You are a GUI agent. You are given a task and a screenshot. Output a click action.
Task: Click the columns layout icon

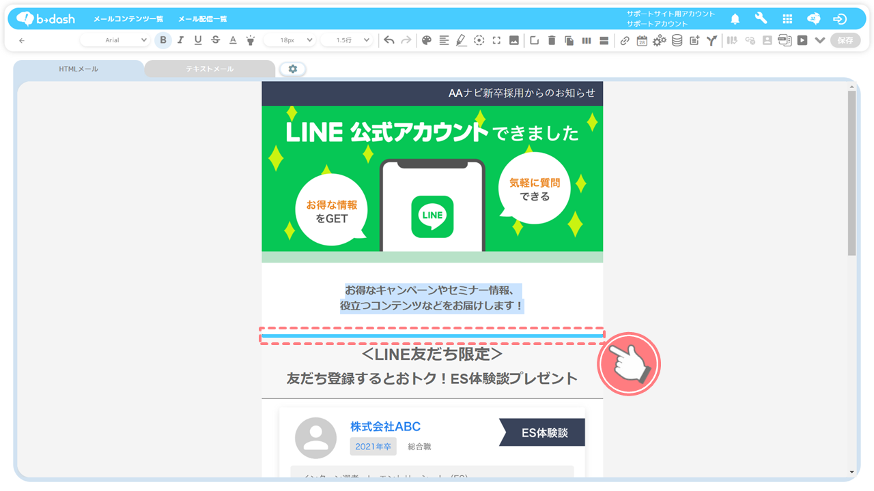(587, 40)
